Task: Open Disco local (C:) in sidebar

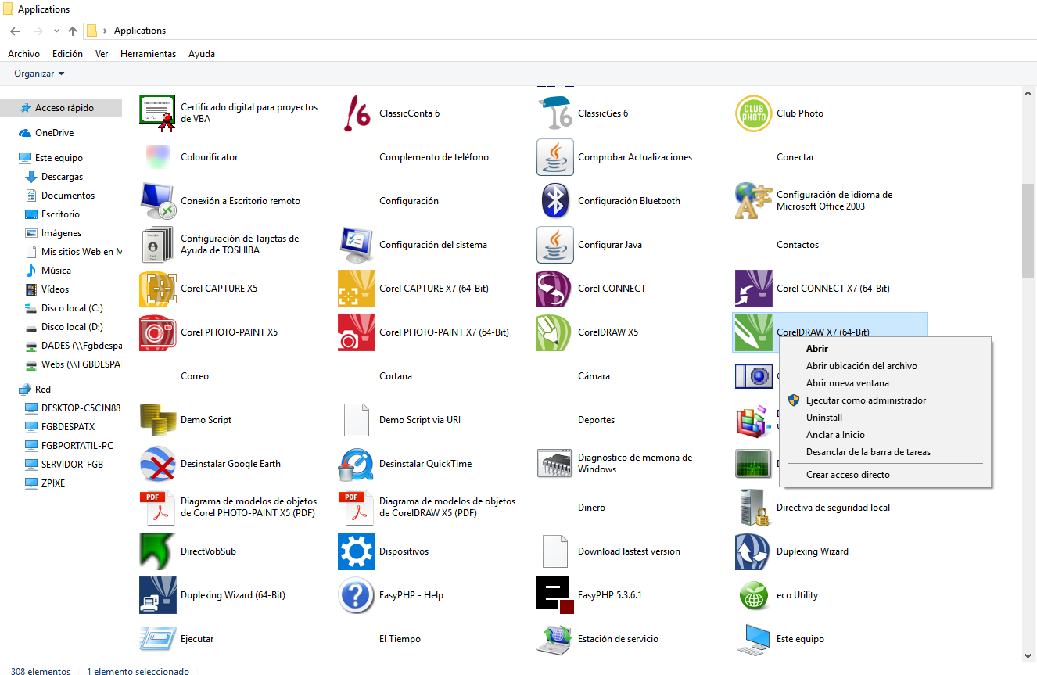Action: point(72,308)
